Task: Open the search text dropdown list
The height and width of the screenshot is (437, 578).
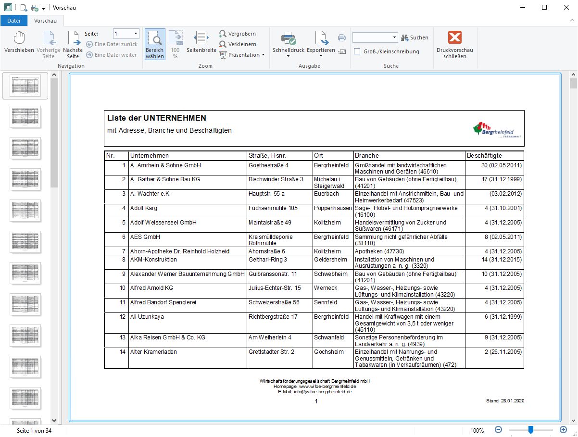Action: tap(394, 37)
